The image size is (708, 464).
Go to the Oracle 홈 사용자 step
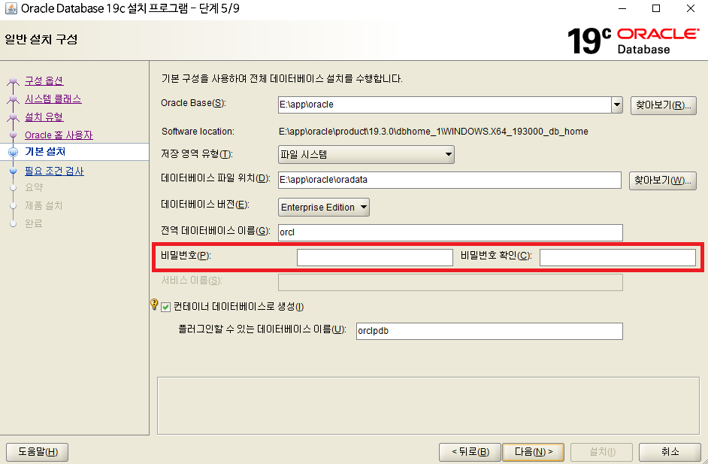59,135
